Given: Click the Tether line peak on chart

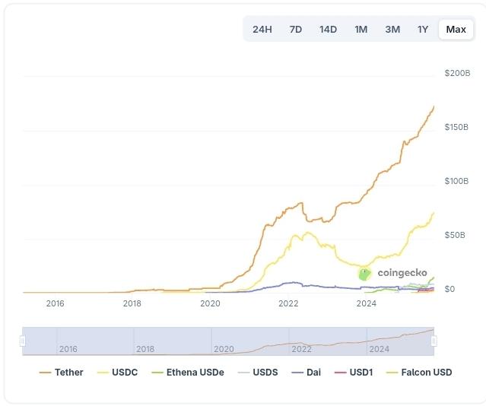Looking at the screenshot, I should (x=434, y=106).
